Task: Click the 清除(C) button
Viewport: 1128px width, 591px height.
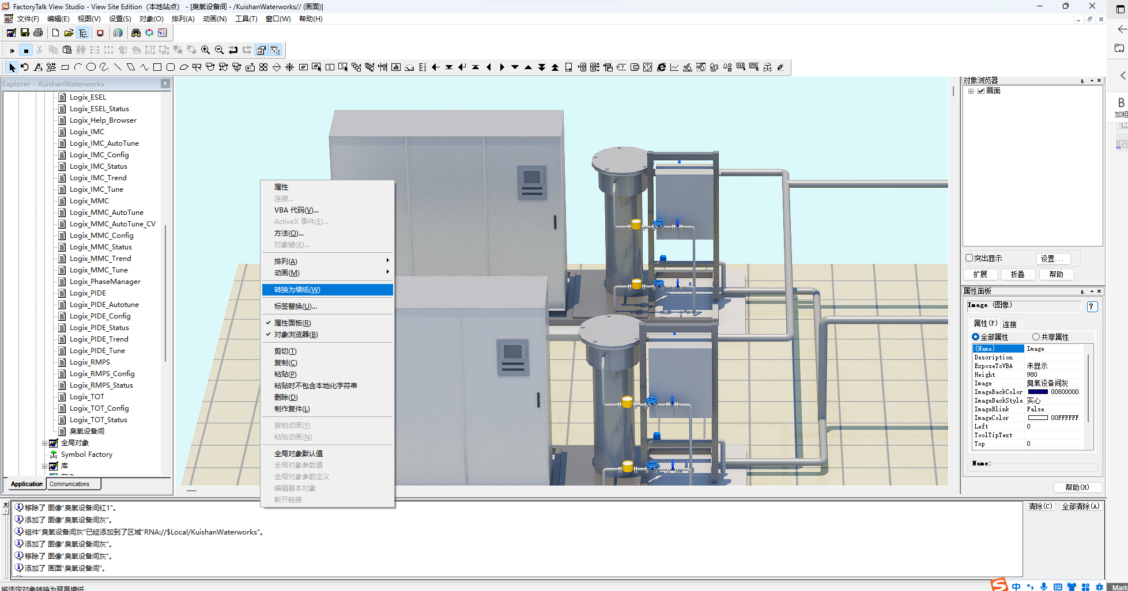Action: [1040, 506]
